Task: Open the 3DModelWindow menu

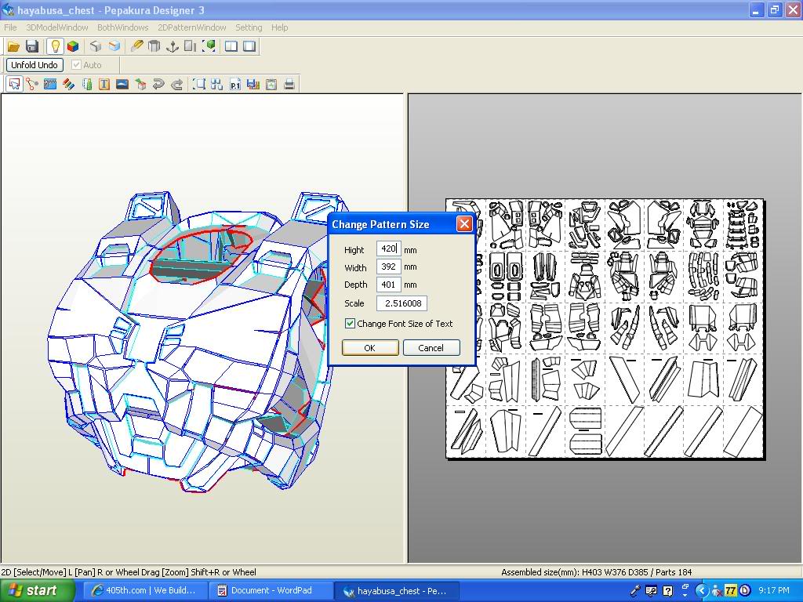Action: (x=56, y=27)
